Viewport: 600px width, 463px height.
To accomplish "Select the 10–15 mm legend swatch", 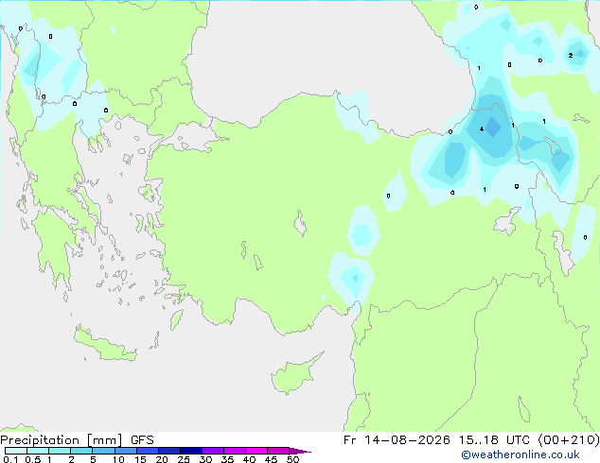I will click(x=125, y=451).
